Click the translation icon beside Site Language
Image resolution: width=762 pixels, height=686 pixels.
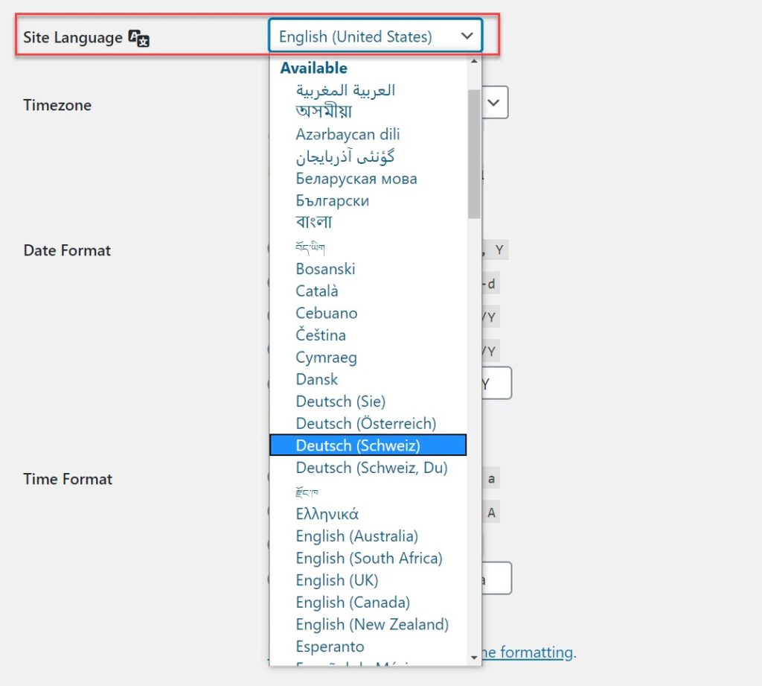[139, 37]
